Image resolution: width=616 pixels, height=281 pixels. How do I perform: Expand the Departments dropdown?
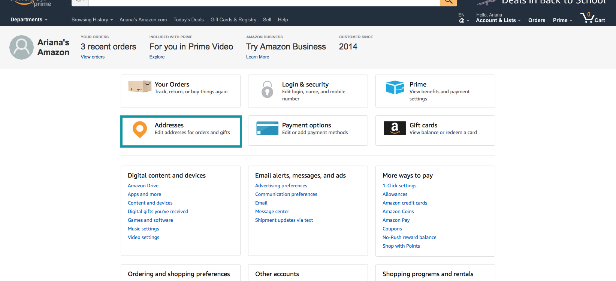(x=29, y=19)
